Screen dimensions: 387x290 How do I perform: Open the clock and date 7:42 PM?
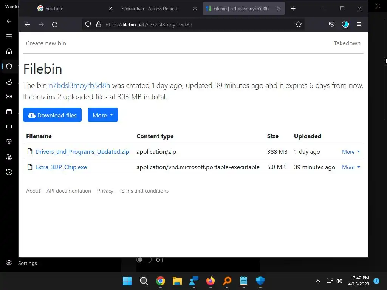pyautogui.click(x=359, y=281)
